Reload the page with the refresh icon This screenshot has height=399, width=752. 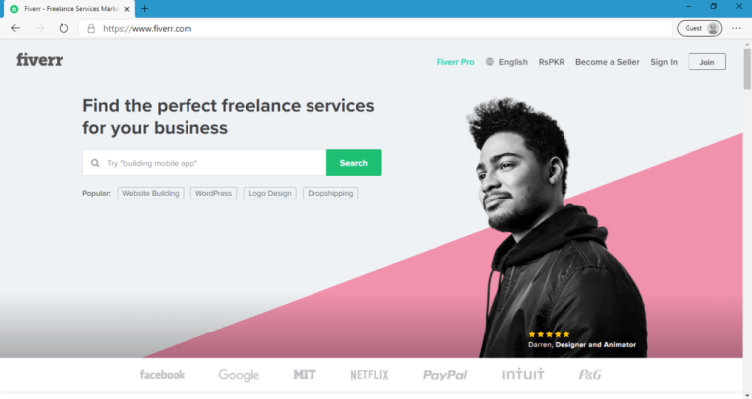point(63,29)
